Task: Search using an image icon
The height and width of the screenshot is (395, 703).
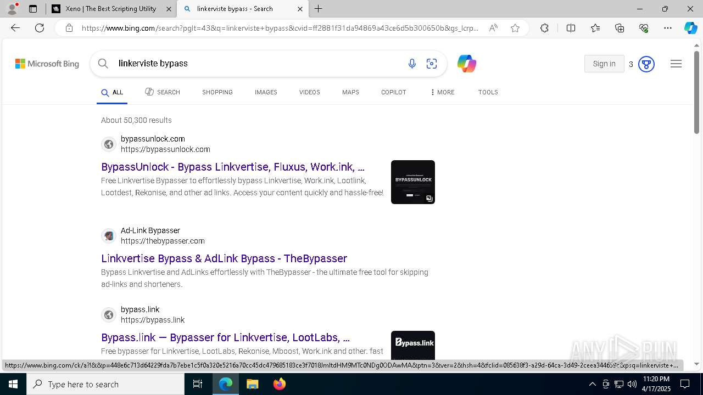Action: 432,64
